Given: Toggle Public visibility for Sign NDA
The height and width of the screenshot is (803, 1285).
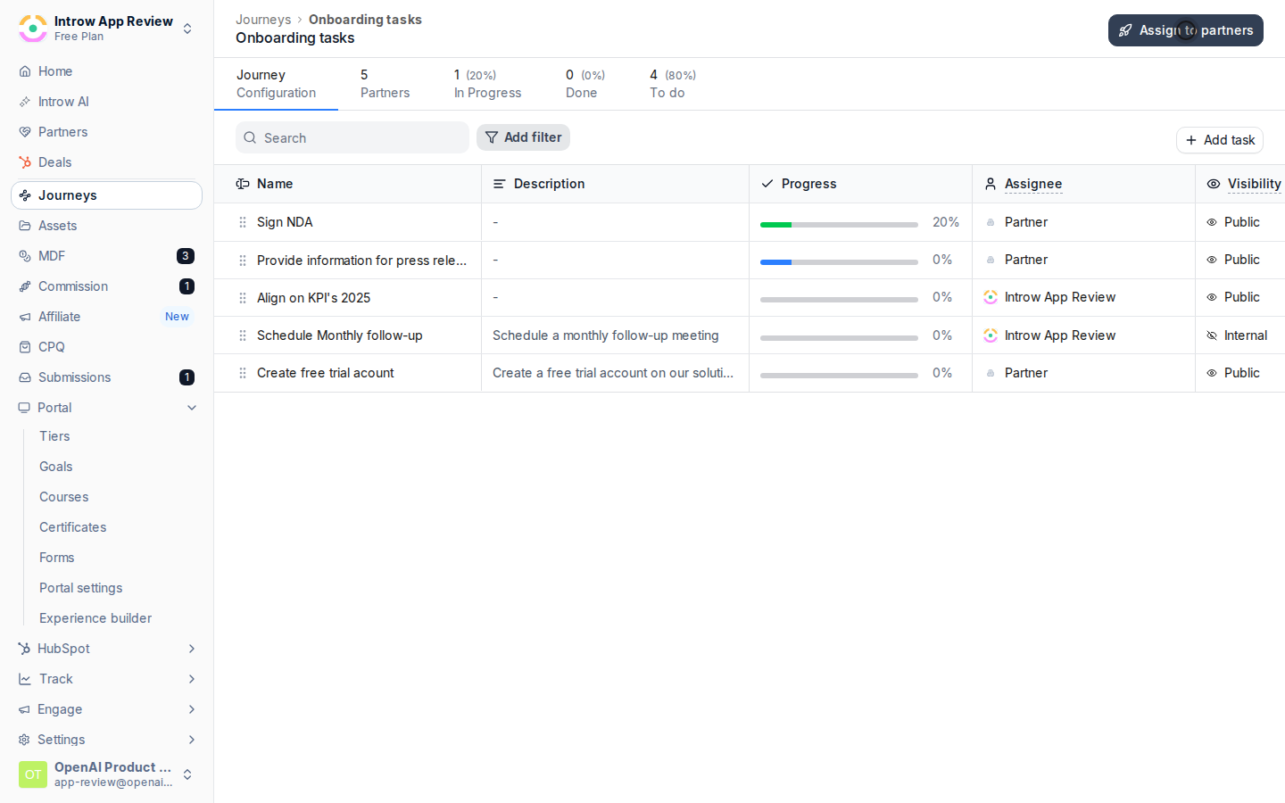Looking at the screenshot, I should 1233,222.
